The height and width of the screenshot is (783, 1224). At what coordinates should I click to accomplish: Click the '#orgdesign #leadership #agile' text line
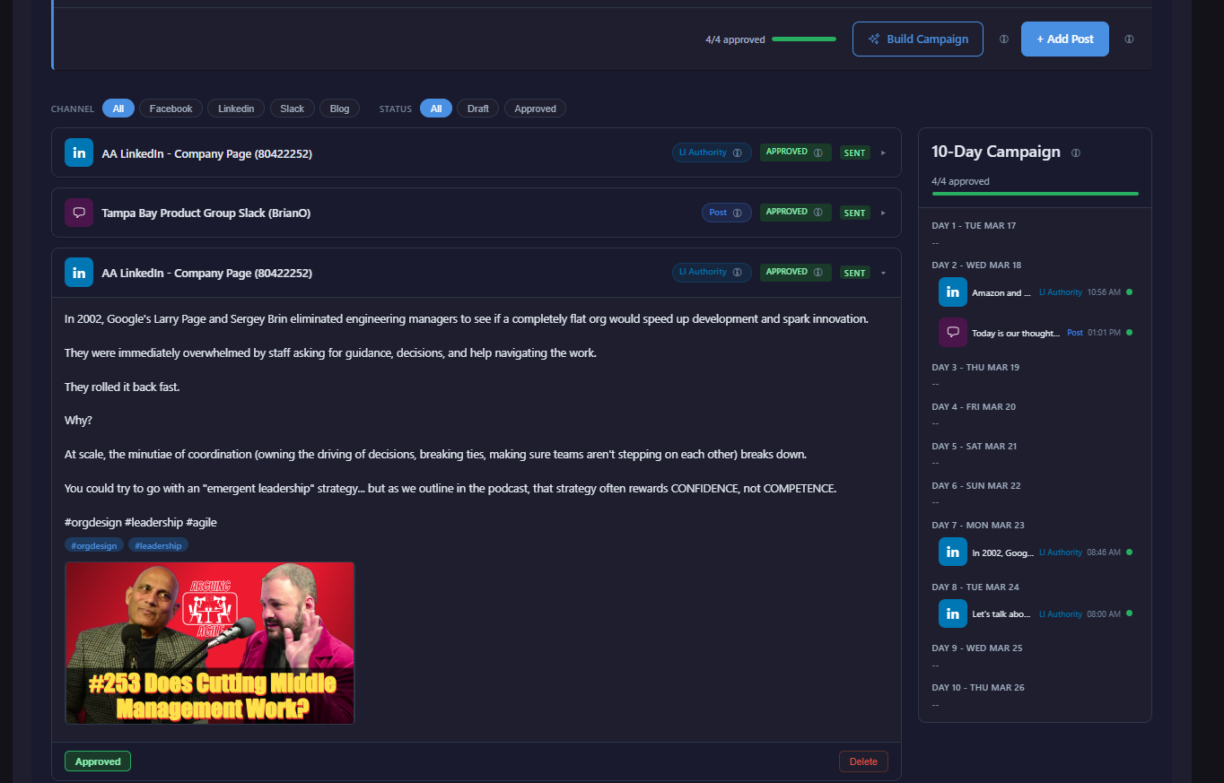pyautogui.click(x=141, y=522)
